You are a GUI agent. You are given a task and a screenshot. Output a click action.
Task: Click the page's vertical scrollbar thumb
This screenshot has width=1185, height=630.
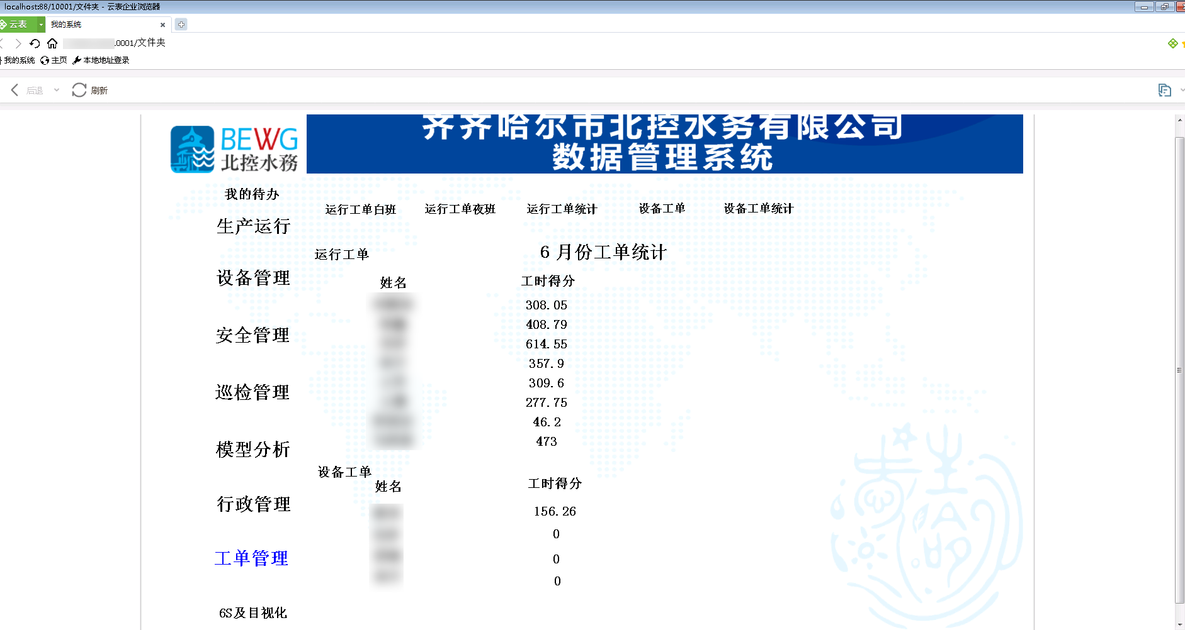click(x=1180, y=370)
